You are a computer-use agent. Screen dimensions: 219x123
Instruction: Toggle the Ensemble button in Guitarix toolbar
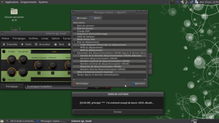tap(10, 44)
